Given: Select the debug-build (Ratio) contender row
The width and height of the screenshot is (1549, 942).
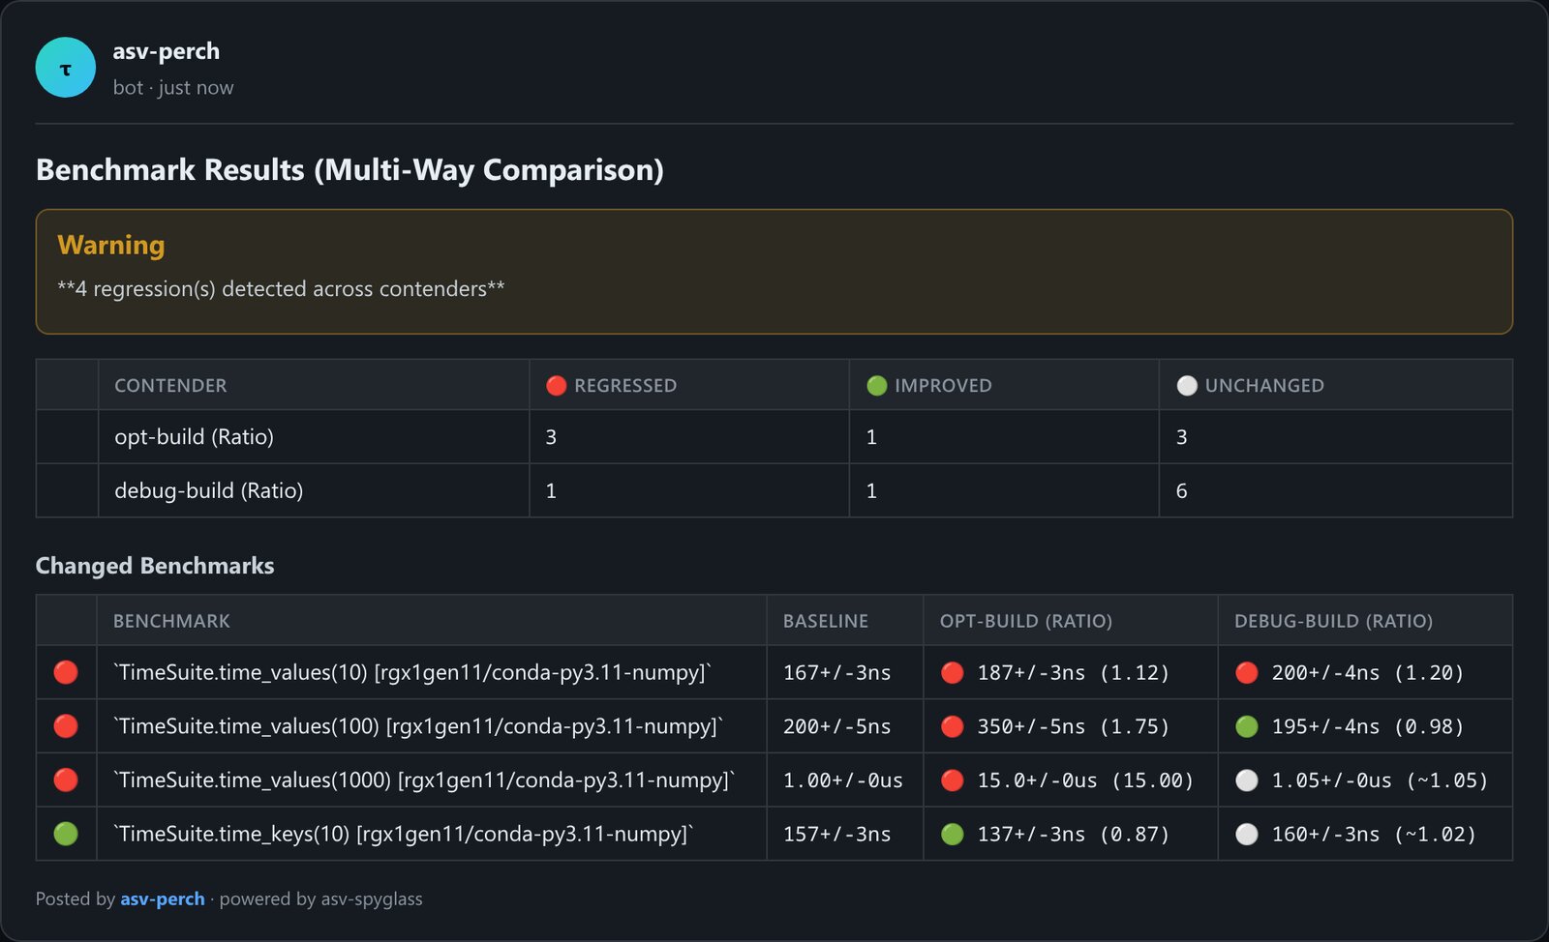Looking at the screenshot, I should [x=774, y=490].
